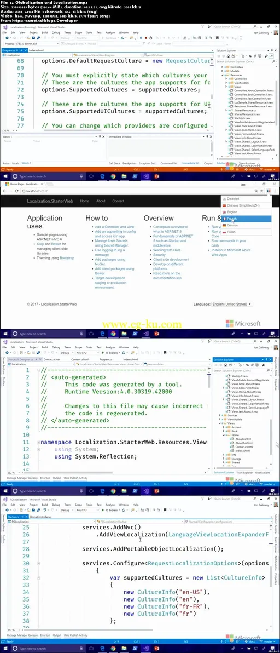Open Contact in the web page navbar
280x653 pixels.
[x=118, y=201]
